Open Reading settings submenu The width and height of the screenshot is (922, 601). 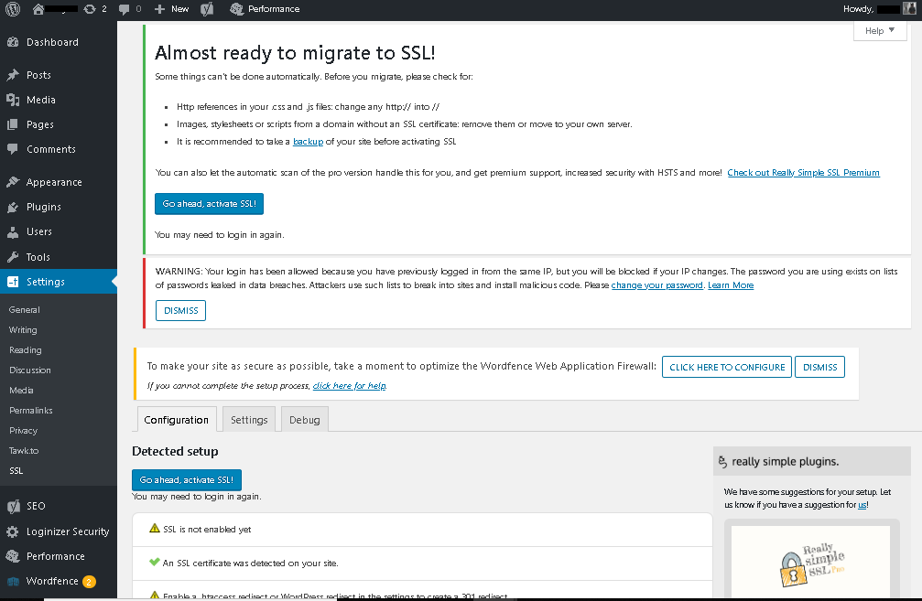[26, 349]
